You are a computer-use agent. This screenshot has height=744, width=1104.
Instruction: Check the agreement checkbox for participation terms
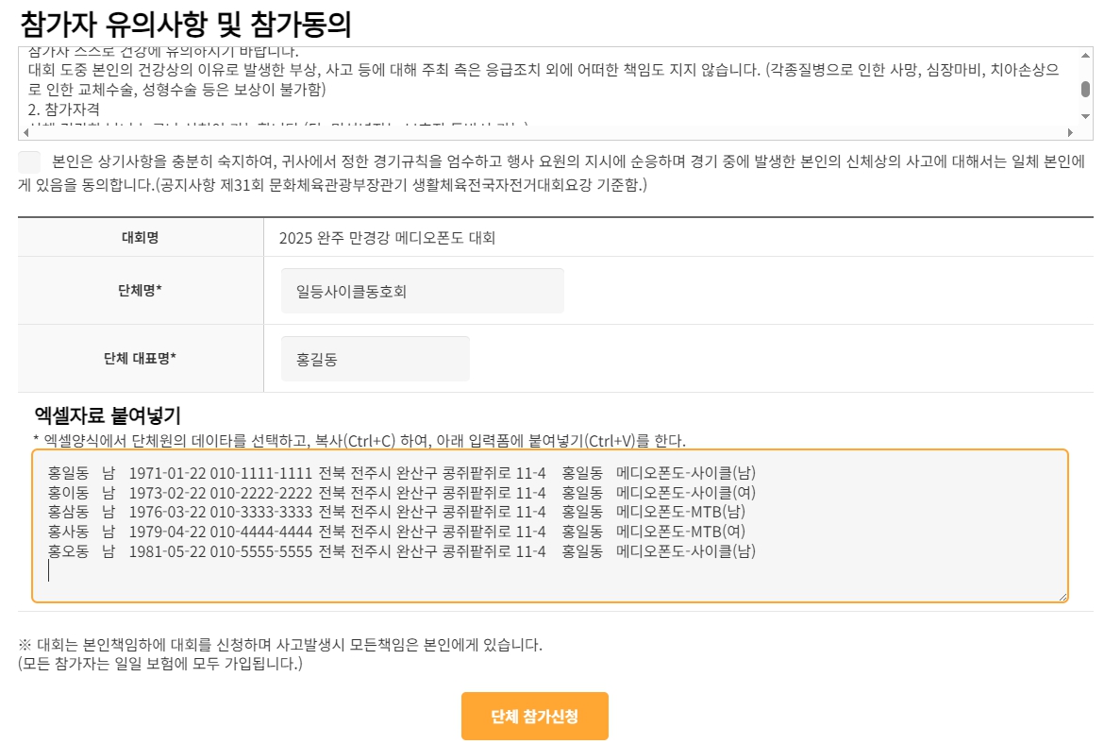click(29, 161)
